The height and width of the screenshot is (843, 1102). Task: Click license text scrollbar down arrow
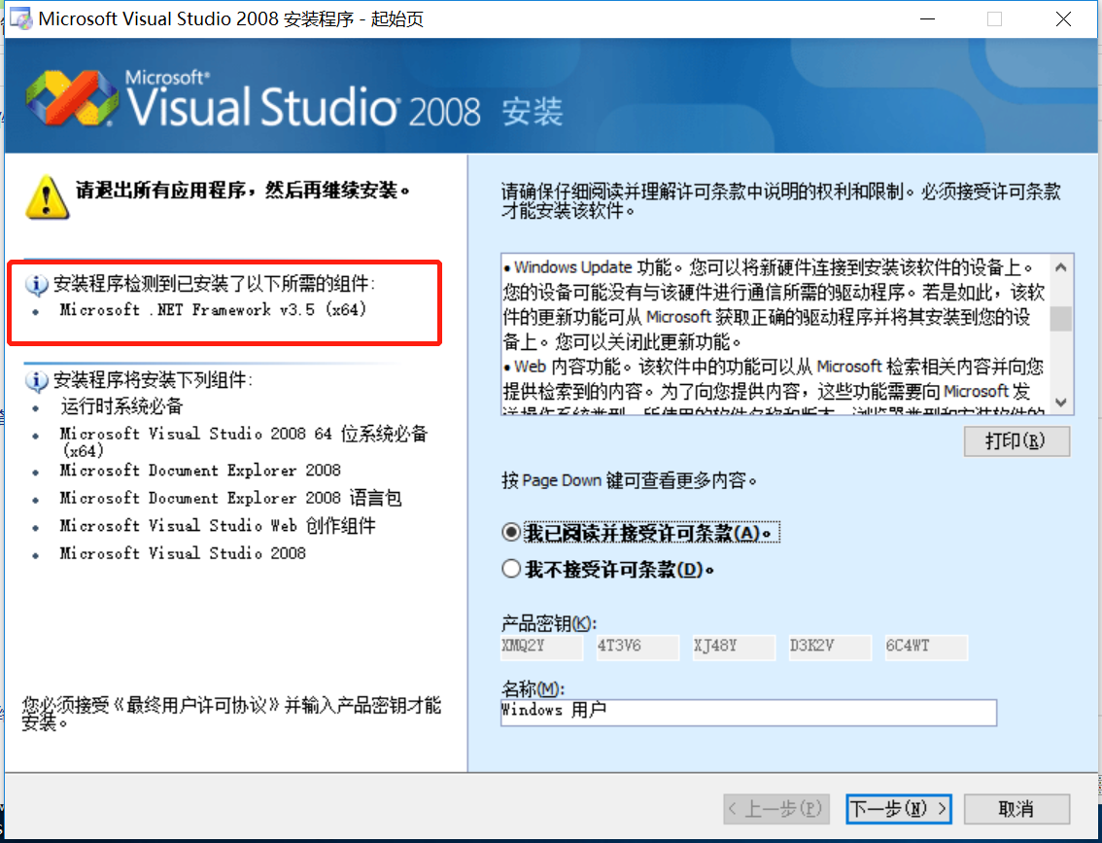[x=1061, y=403]
